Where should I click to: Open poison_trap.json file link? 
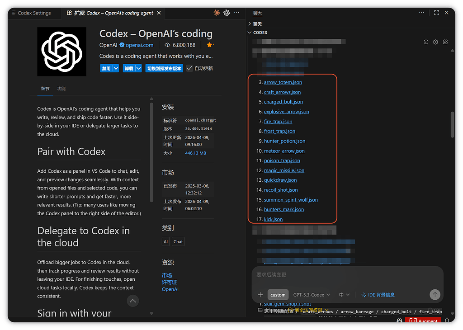(282, 160)
